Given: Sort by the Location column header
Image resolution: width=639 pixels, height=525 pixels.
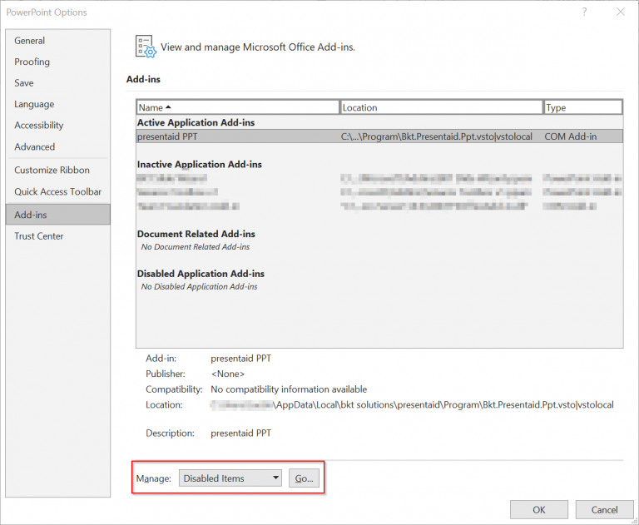Looking at the screenshot, I should pos(442,107).
